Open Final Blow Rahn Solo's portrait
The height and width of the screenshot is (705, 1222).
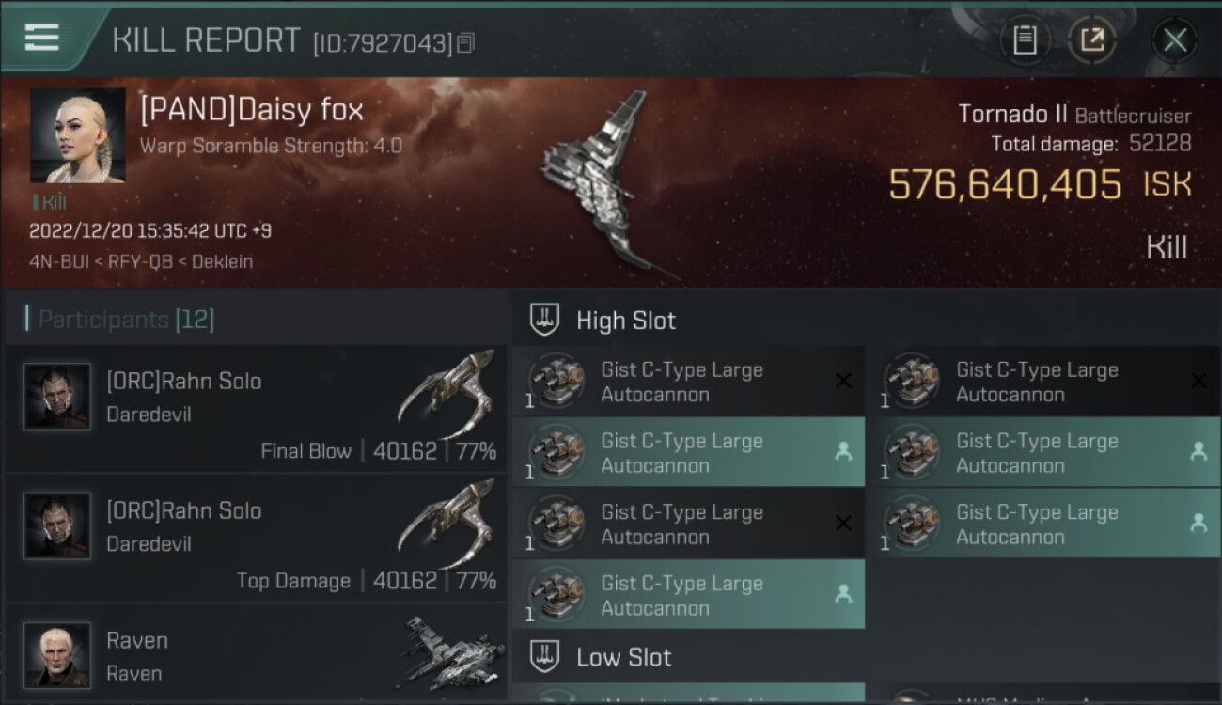[57, 397]
